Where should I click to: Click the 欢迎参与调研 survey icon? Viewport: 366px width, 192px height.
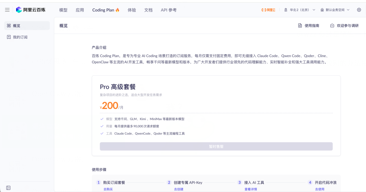332,26
